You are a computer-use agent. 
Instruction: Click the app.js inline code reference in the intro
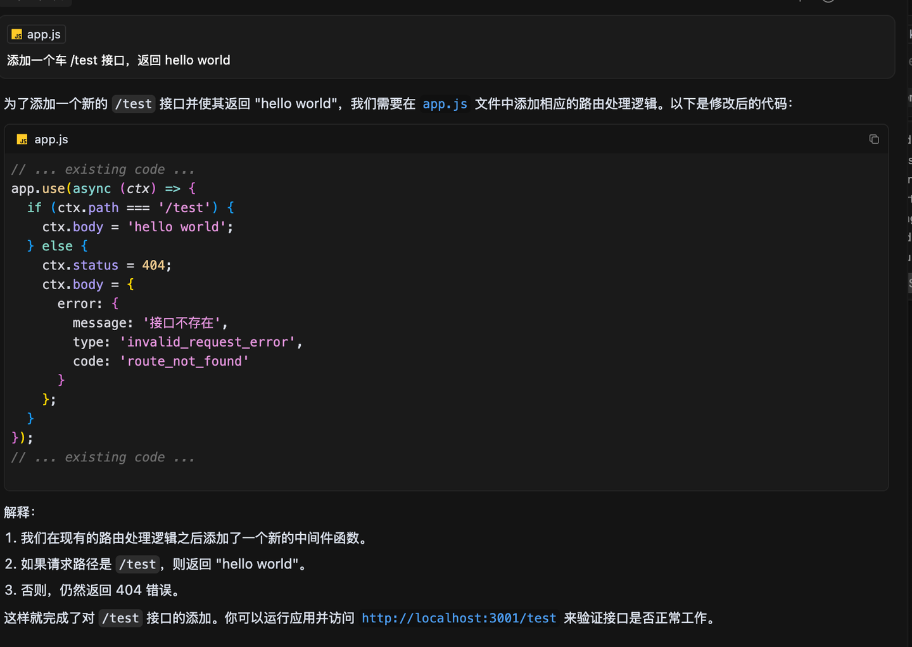[x=445, y=104]
